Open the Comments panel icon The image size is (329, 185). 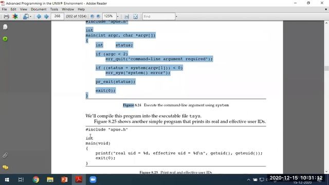[x=5, y=167]
